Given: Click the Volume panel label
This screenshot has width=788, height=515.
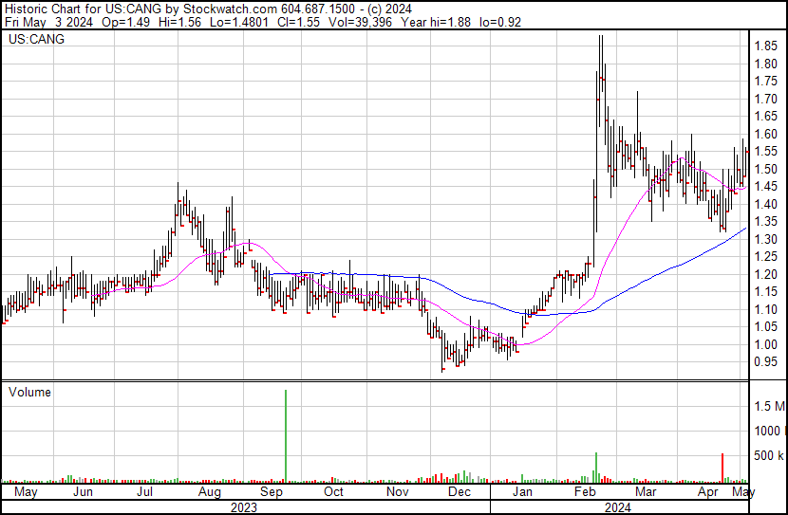Looking at the screenshot, I should (x=29, y=392).
